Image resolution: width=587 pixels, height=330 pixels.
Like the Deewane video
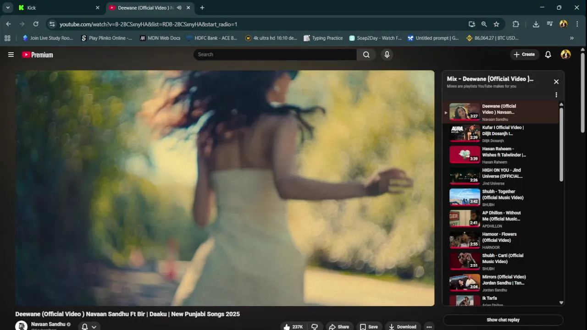(293, 327)
